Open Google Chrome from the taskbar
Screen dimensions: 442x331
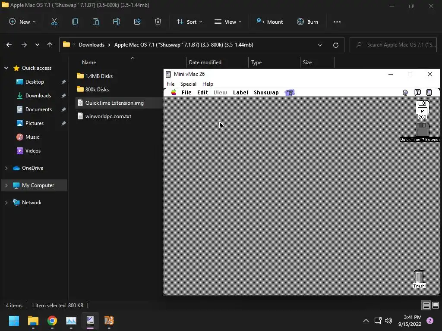pos(52,321)
